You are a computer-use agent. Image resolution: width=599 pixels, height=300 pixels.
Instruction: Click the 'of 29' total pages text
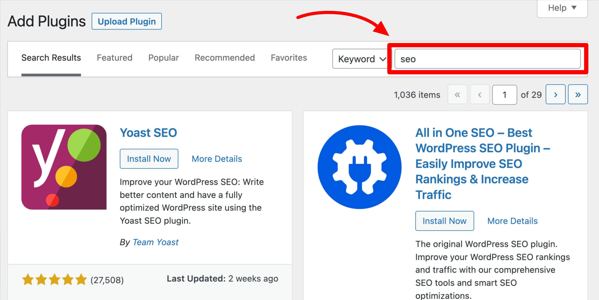(x=531, y=95)
